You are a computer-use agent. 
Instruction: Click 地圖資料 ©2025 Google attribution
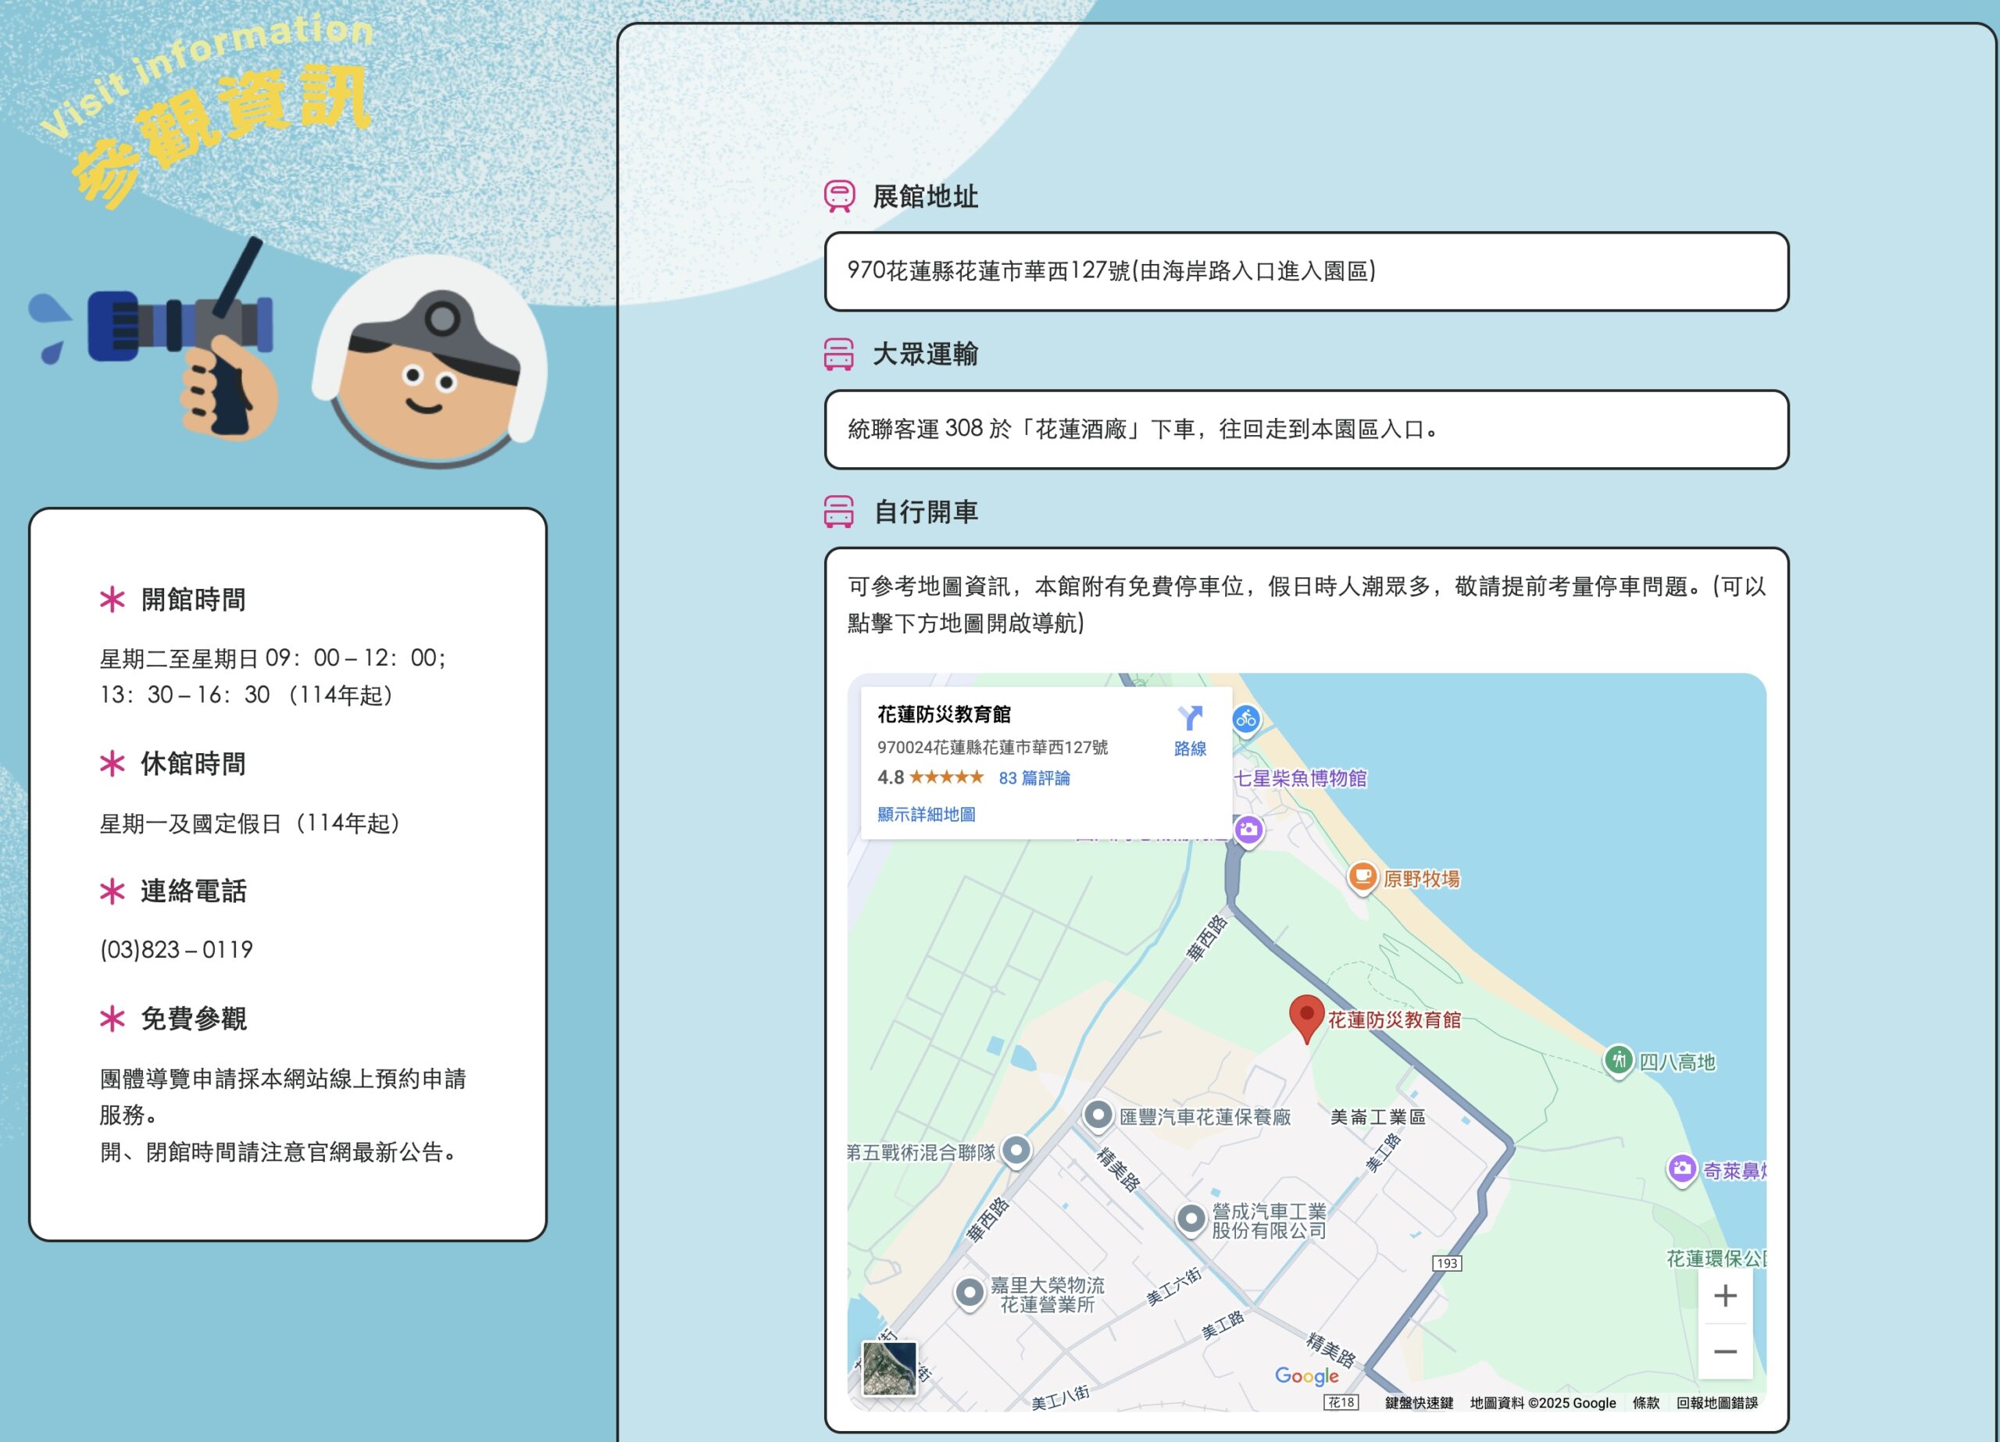(x=1542, y=1403)
